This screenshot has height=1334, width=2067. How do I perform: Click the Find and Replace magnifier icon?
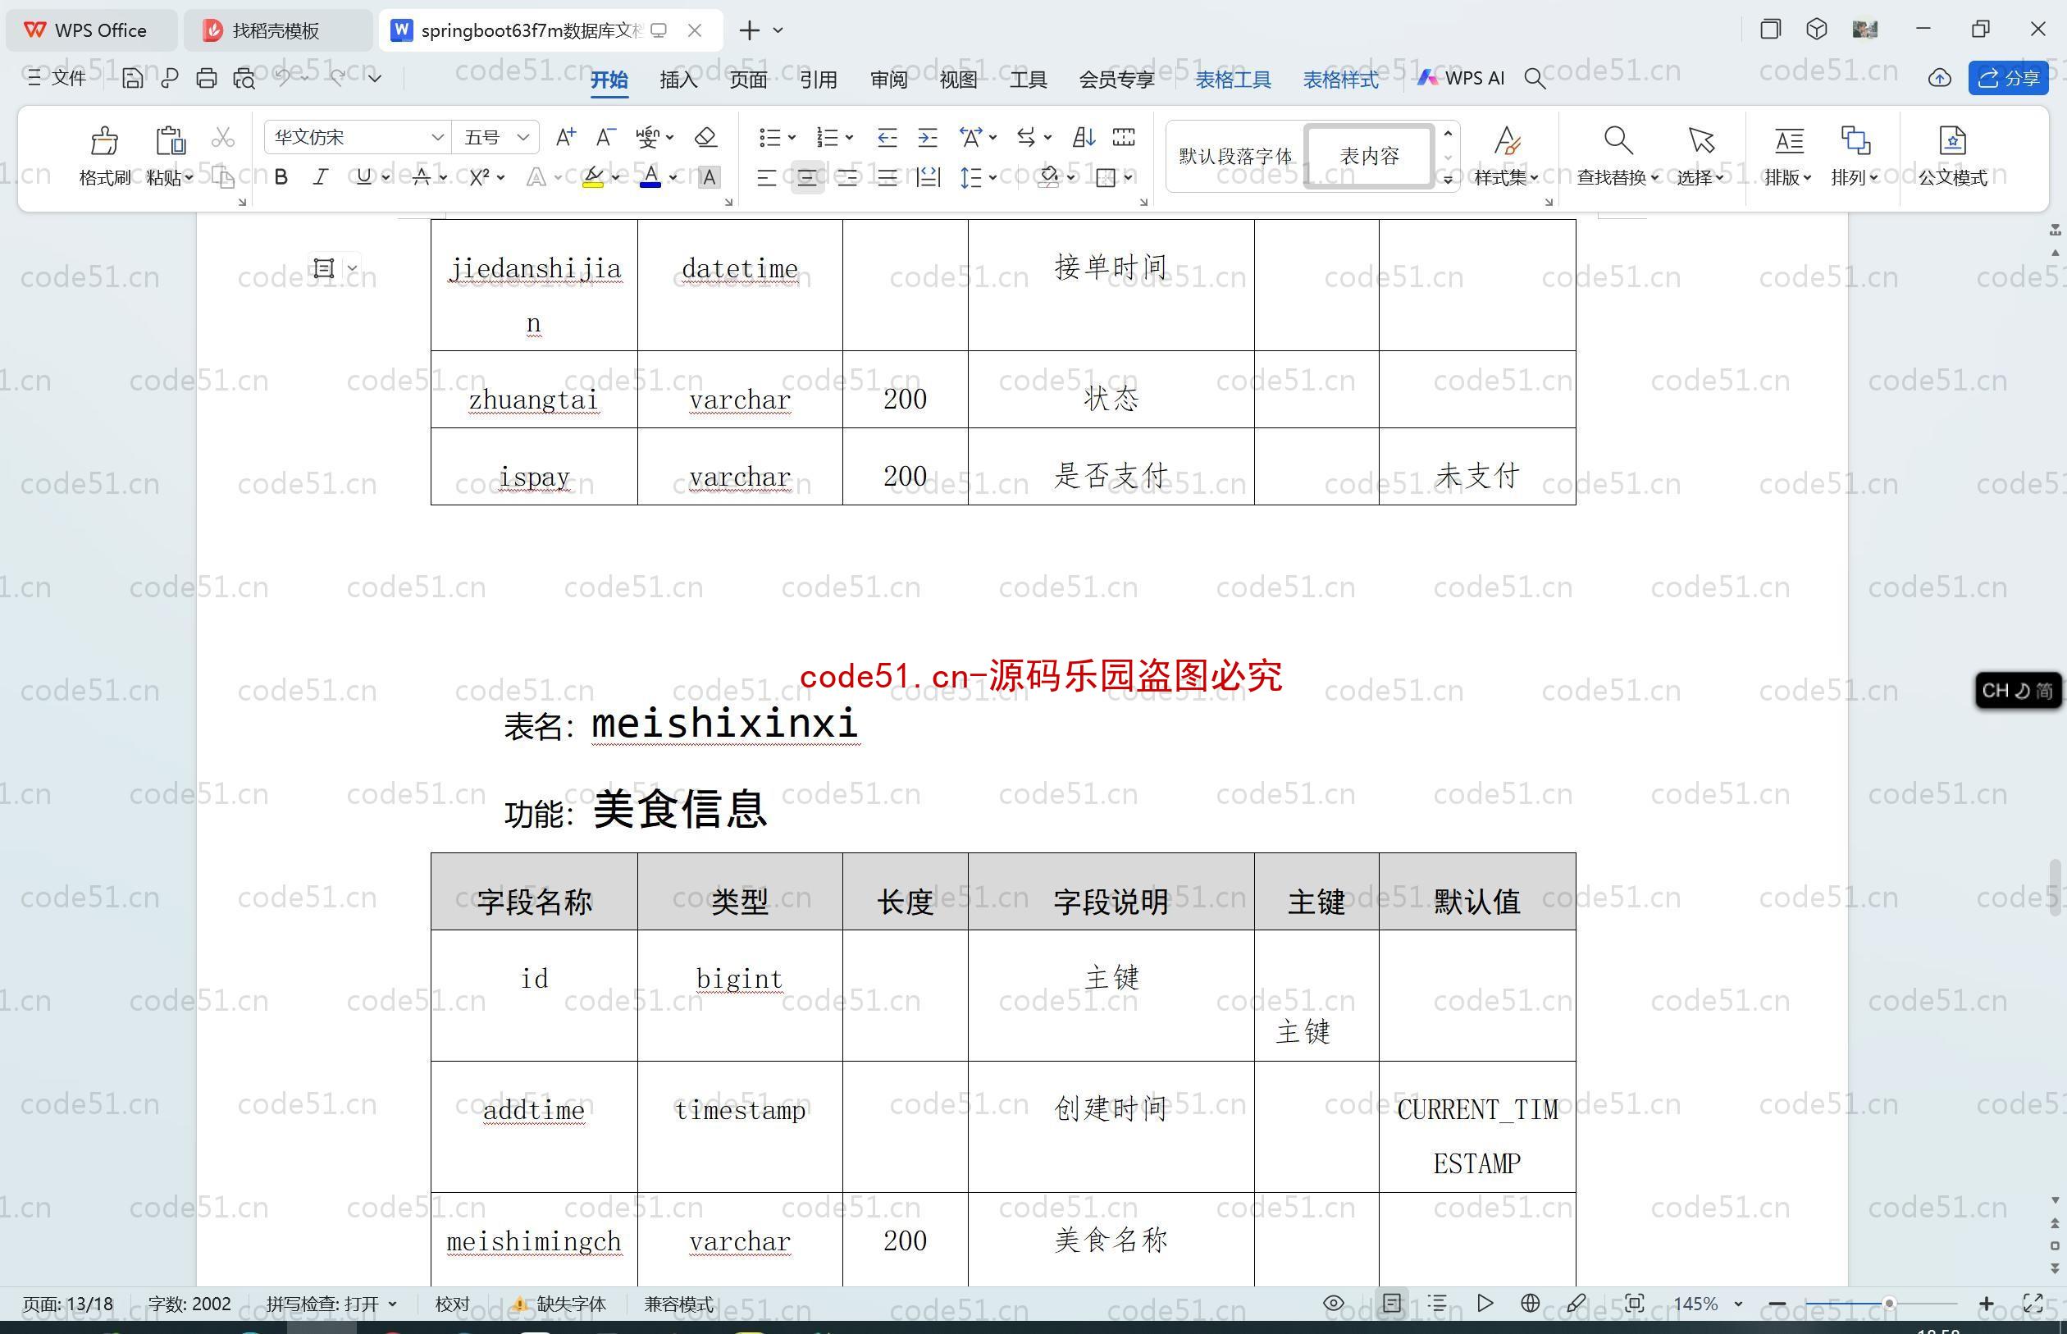coord(1618,140)
